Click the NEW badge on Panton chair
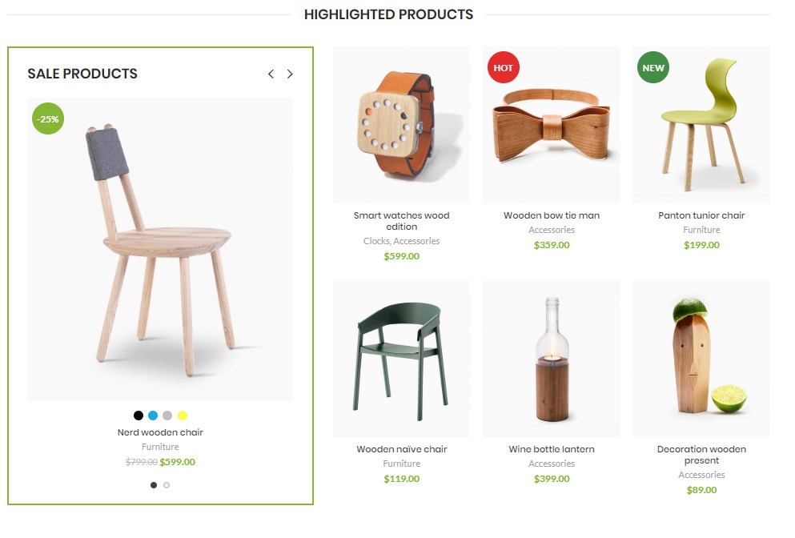Screen dimensions: 795x538 653,68
